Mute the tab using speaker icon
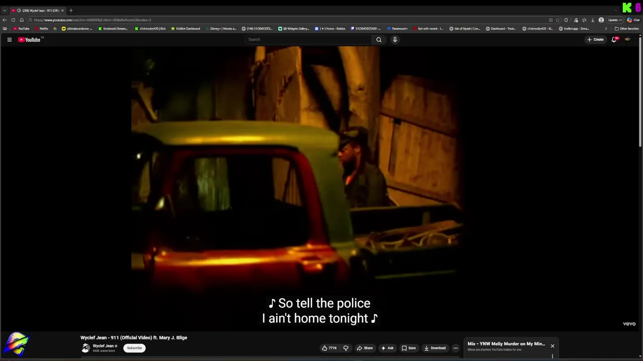 (x=19, y=11)
